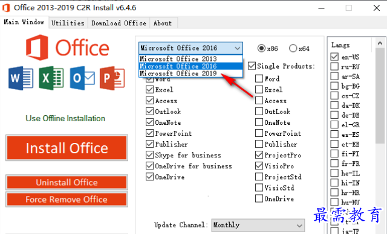
Task: Check OneDrive under Single Products
Action: (259, 198)
